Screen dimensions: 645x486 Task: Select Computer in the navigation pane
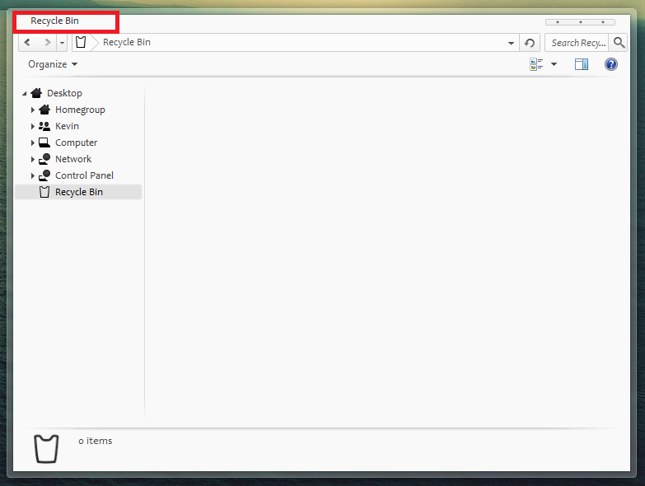tap(76, 143)
